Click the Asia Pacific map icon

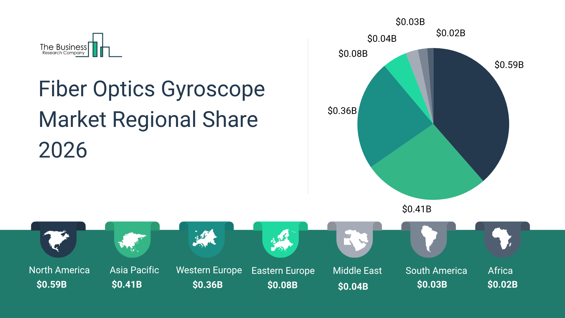pyautogui.click(x=132, y=241)
